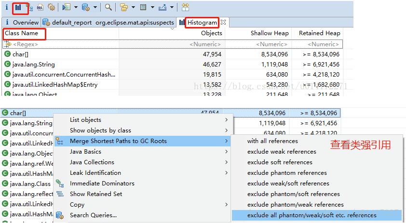Click the magnifier Find Object icon
The image size is (406, 223).
108,7
